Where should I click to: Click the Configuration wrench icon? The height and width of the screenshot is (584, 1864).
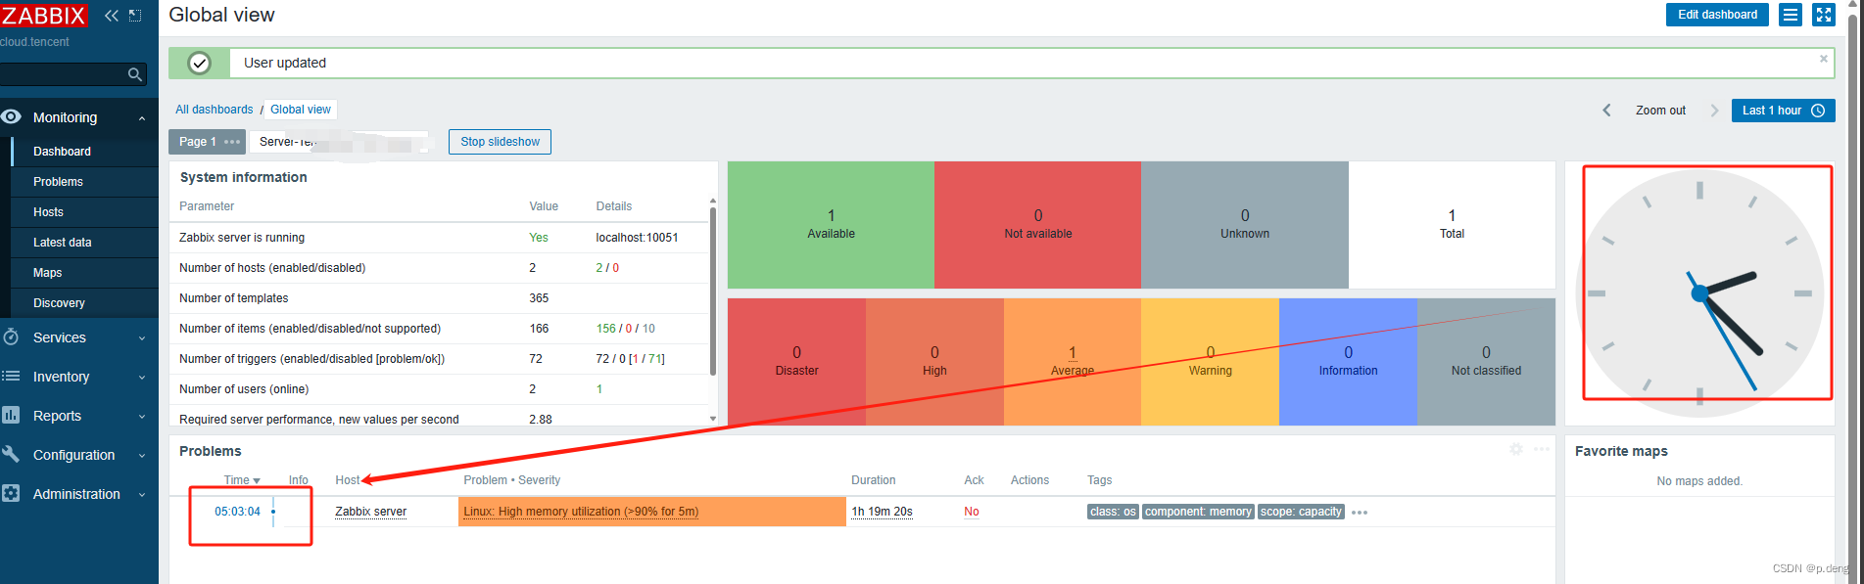pos(11,454)
